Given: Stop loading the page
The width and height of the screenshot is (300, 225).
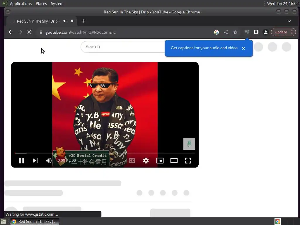Looking at the screenshot, I should [29, 32].
